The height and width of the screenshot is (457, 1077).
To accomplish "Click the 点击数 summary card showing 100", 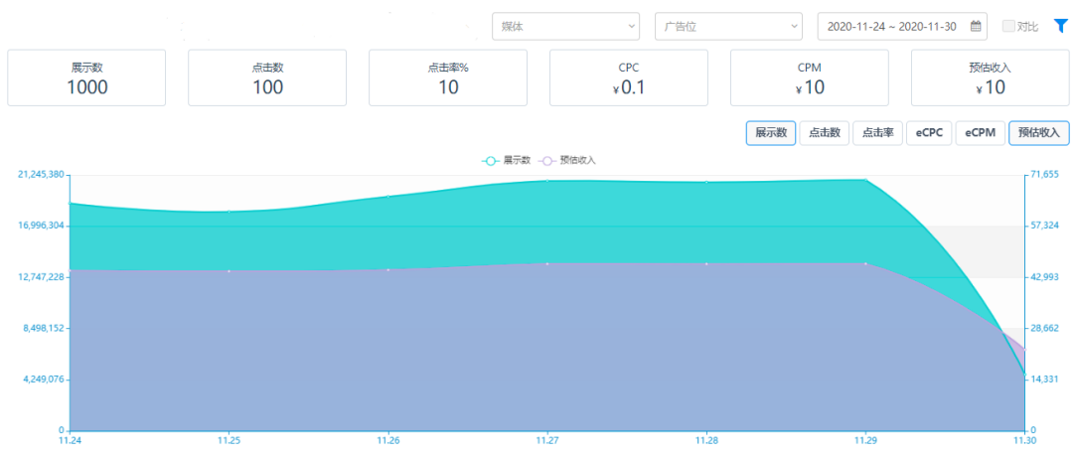I will tap(267, 77).
